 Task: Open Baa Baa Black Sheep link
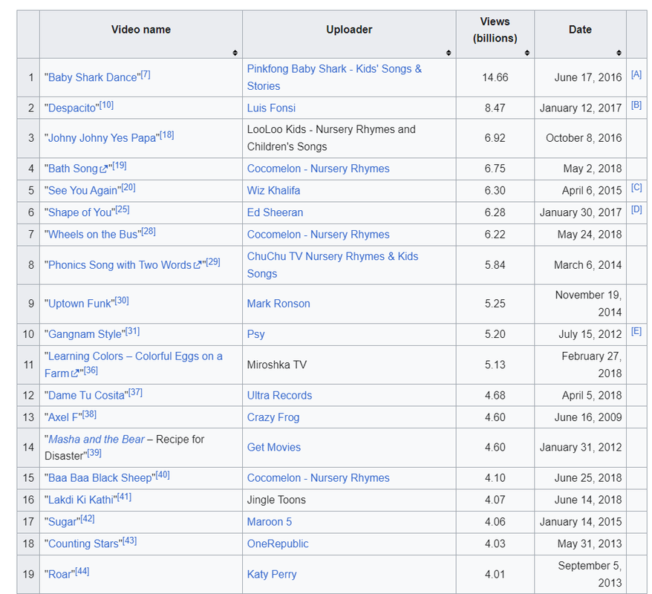pos(100,478)
